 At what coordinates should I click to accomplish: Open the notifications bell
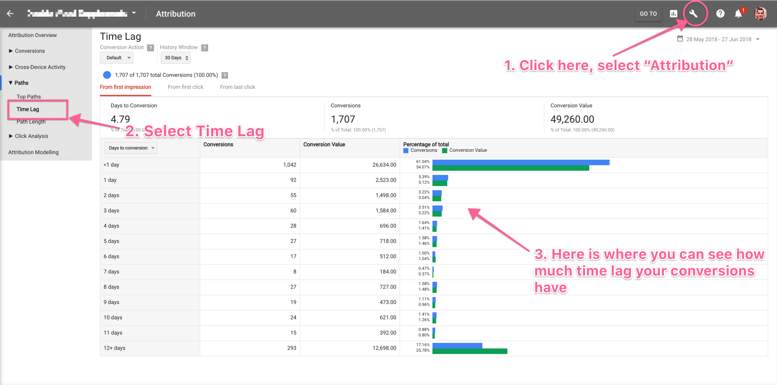tap(738, 14)
